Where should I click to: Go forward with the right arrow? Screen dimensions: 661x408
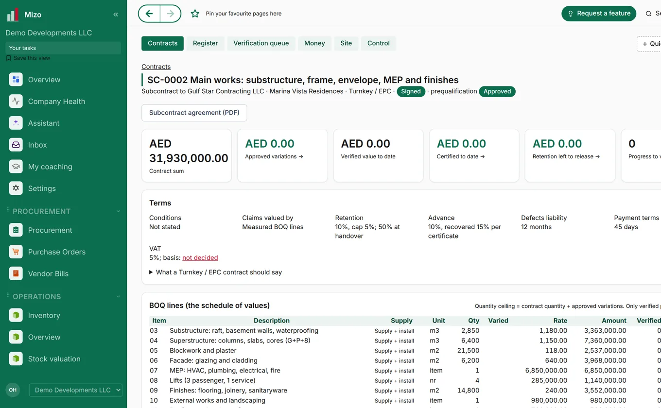[x=171, y=14]
